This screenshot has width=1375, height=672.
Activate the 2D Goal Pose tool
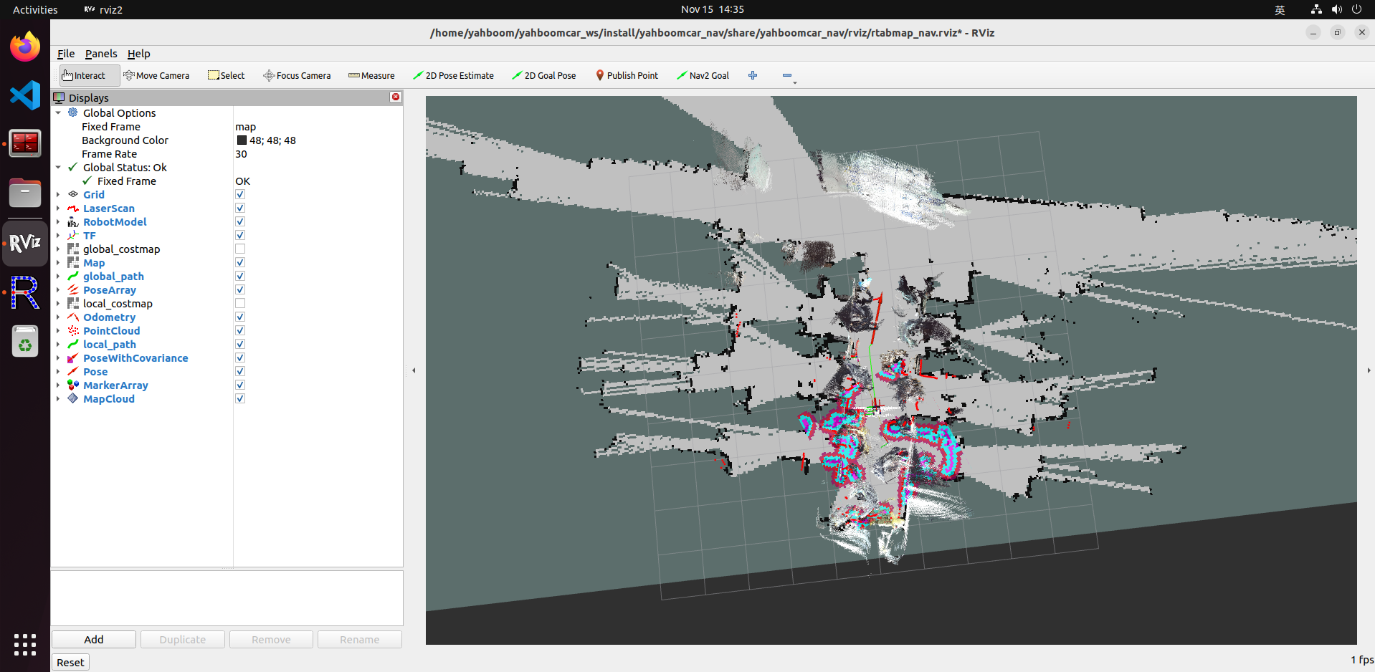(543, 75)
